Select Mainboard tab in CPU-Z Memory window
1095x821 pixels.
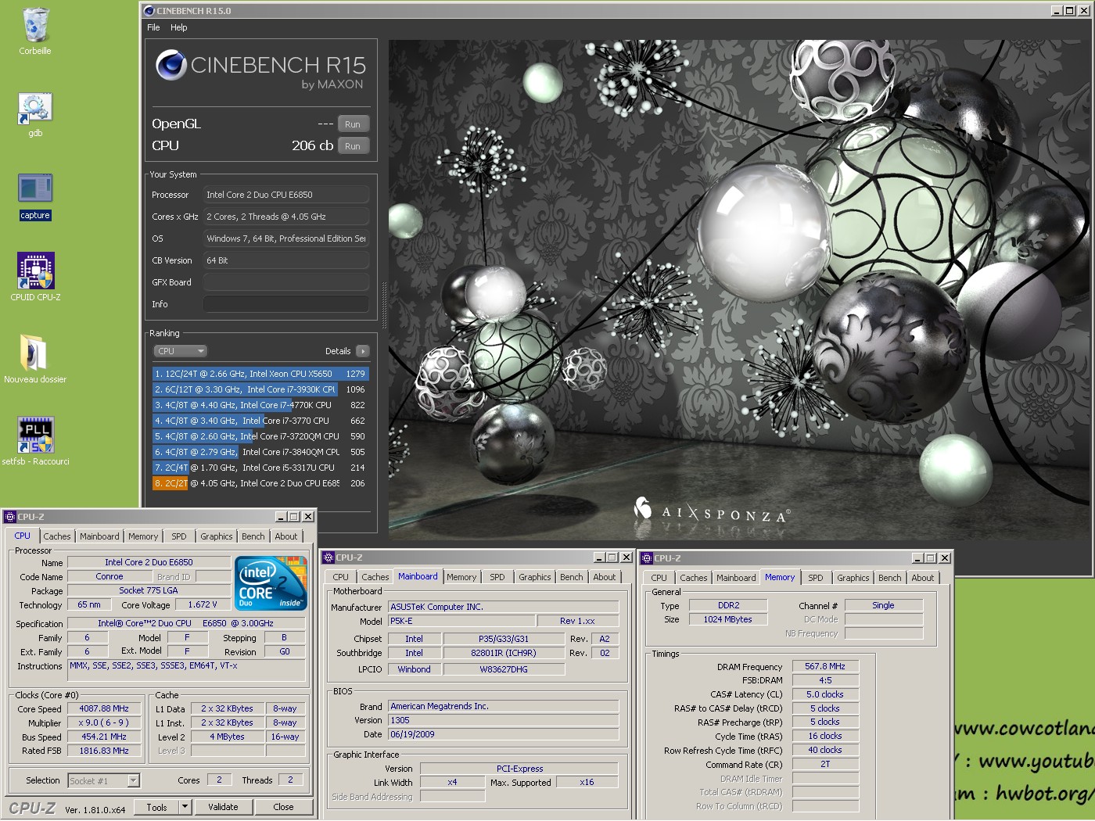(x=736, y=578)
